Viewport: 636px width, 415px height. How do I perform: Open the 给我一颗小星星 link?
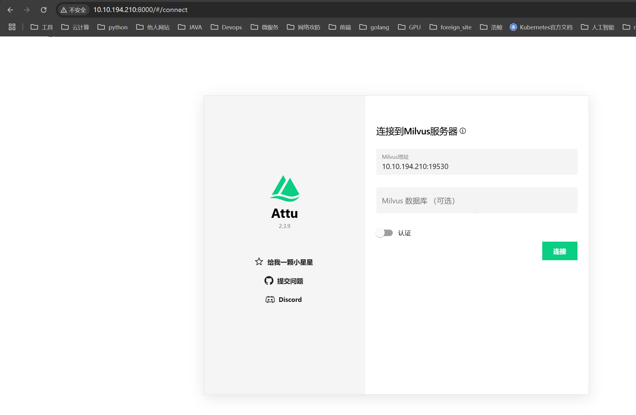(x=290, y=262)
